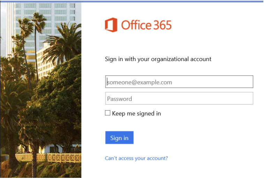Focus the someone@example.com email field
This screenshot has height=189, width=264.
179,82
